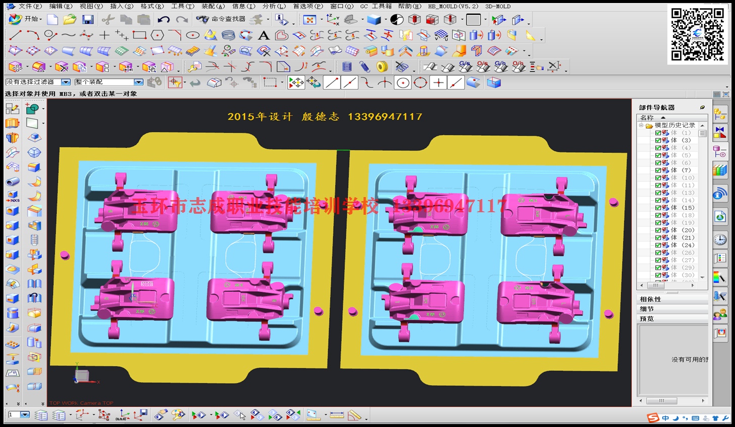Screen dimensions: 735x427
Task: Select the Rectangle curve tool
Action: click(x=139, y=35)
